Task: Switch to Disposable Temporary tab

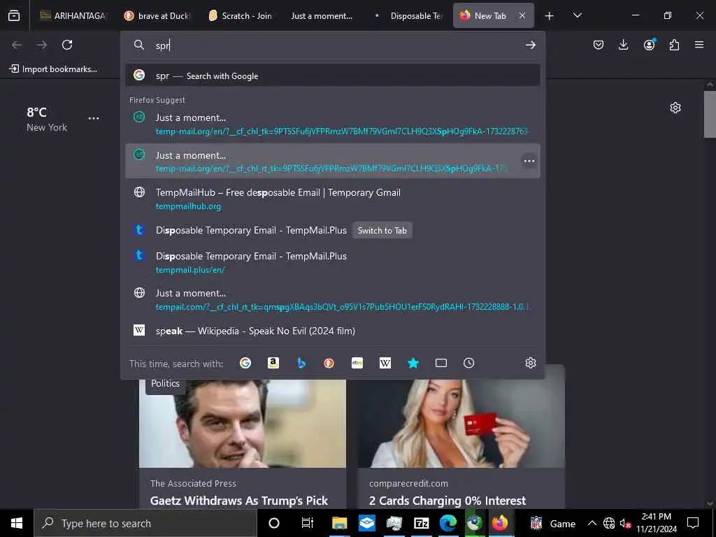Action: [409, 15]
